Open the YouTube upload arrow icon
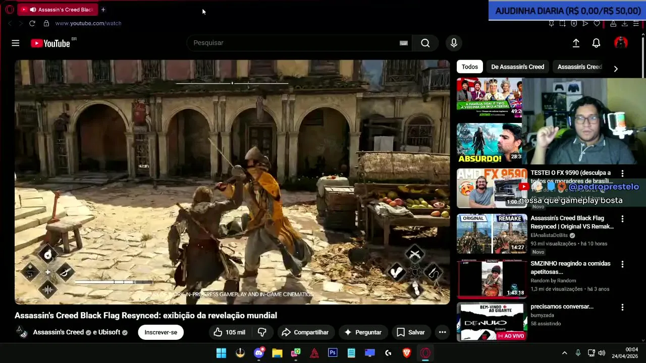Screen dimensions: 646x363 [x=576, y=43]
